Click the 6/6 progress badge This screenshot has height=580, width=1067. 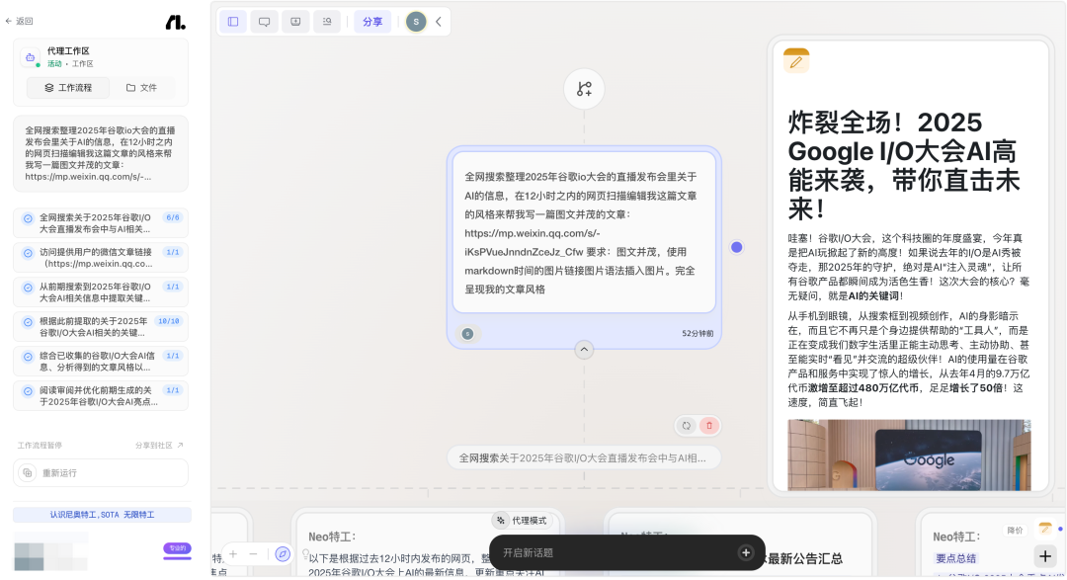point(173,217)
